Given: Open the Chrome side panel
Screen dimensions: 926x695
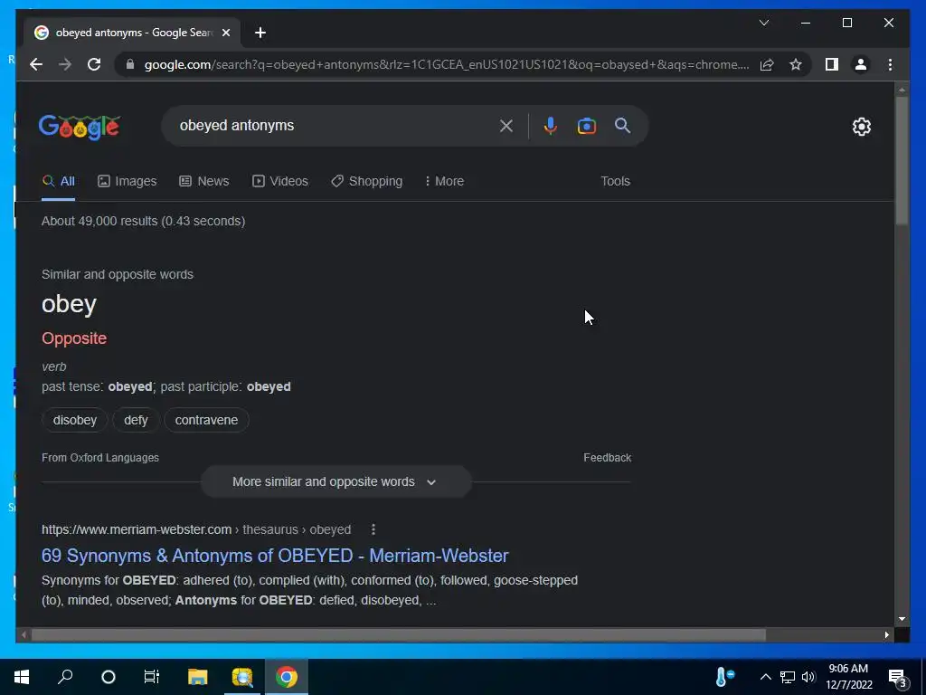Looking at the screenshot, I should pos(832,64).
